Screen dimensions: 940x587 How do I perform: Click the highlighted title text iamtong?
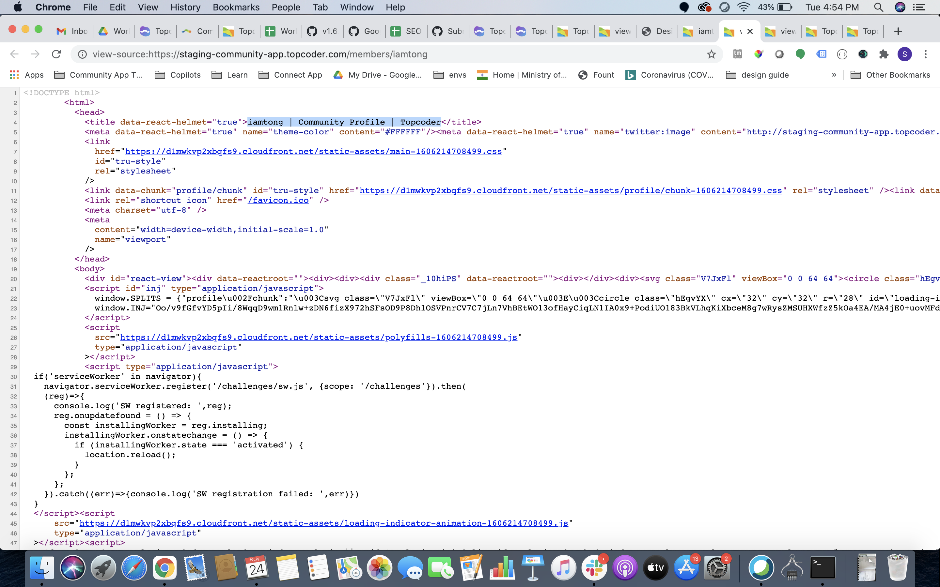265,122
